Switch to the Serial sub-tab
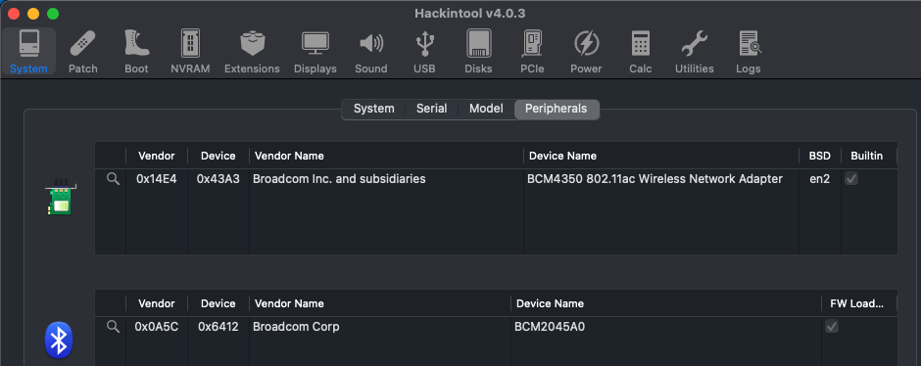The image size is (921, 366). [x=432, y=109]
